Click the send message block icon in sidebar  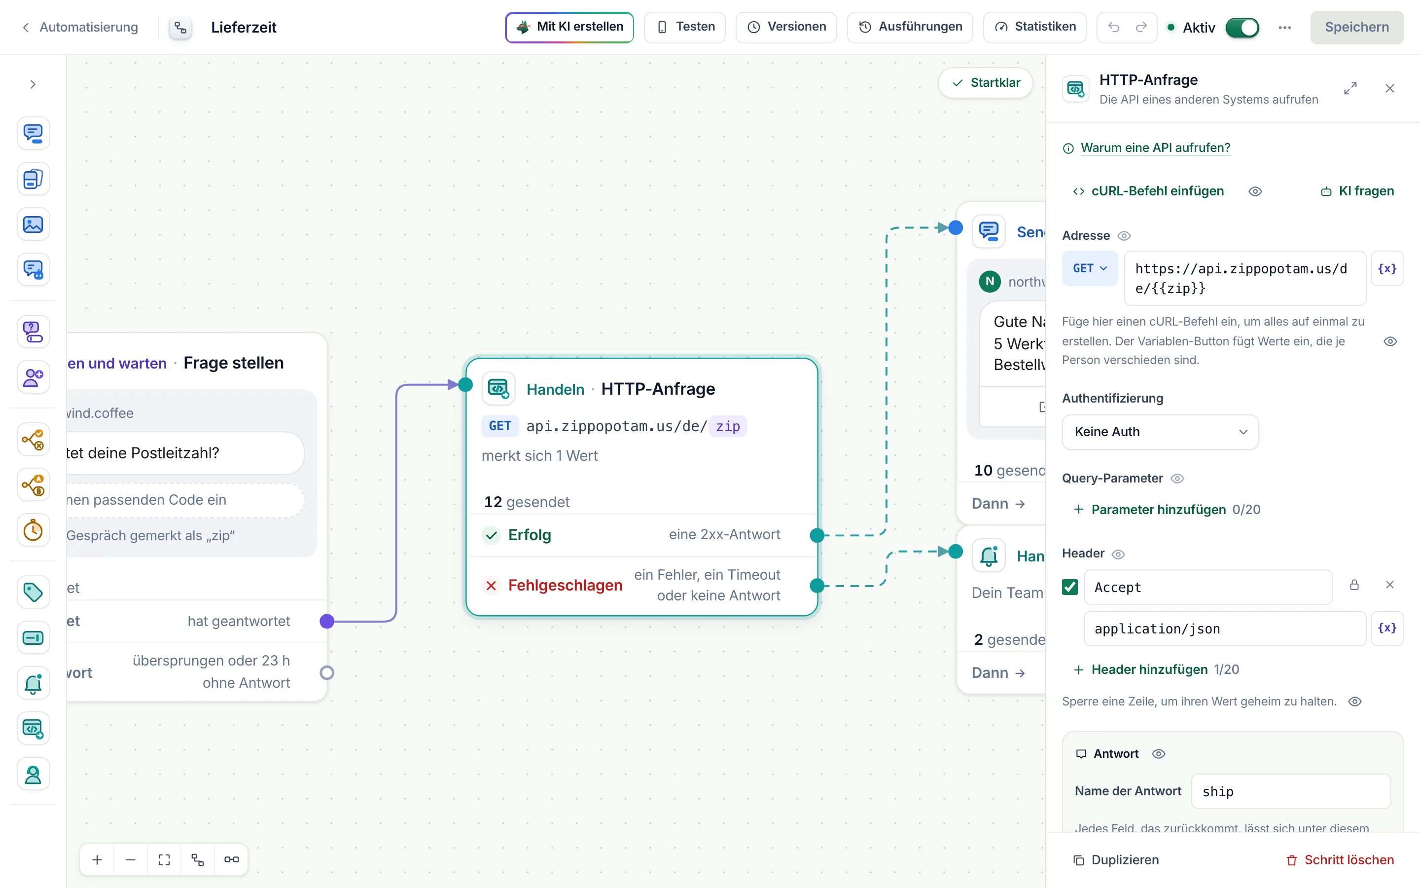point(33,133)
